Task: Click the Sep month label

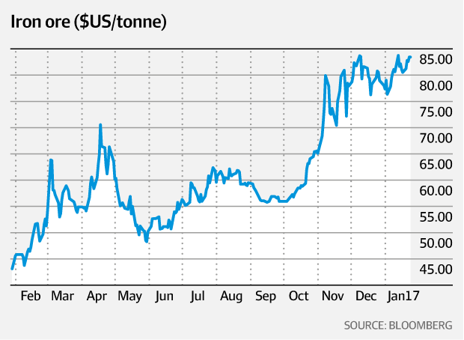Action: coord(266,297)
